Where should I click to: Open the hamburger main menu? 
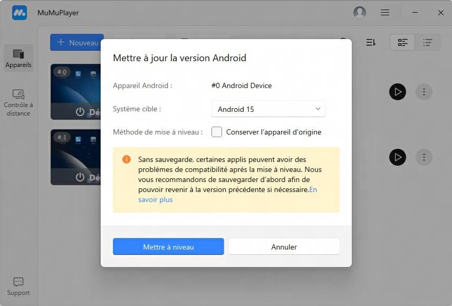click(385, 13)
